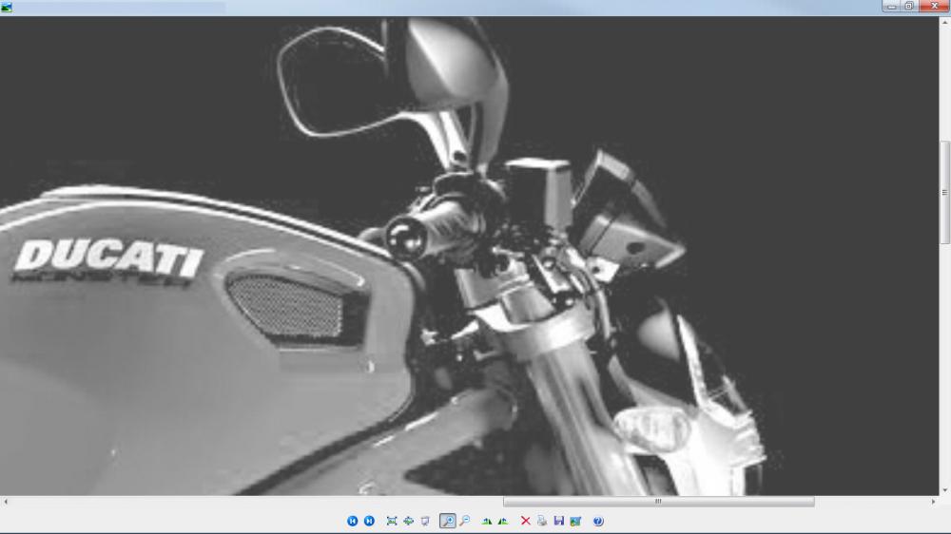Start the slide show
This screenshot has height=534, width=951.
pyautogui.click(x=425, y=522)
